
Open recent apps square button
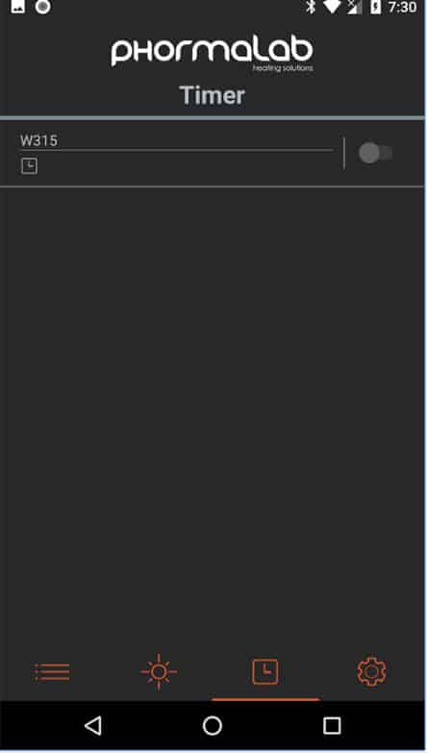tap(332, 725)
